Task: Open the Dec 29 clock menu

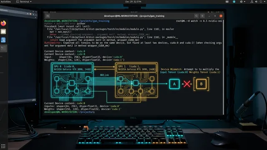Action: 133,2
